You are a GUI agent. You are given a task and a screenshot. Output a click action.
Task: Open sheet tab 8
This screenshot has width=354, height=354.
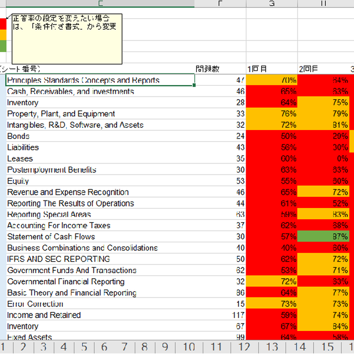click(x=144, y=347)
